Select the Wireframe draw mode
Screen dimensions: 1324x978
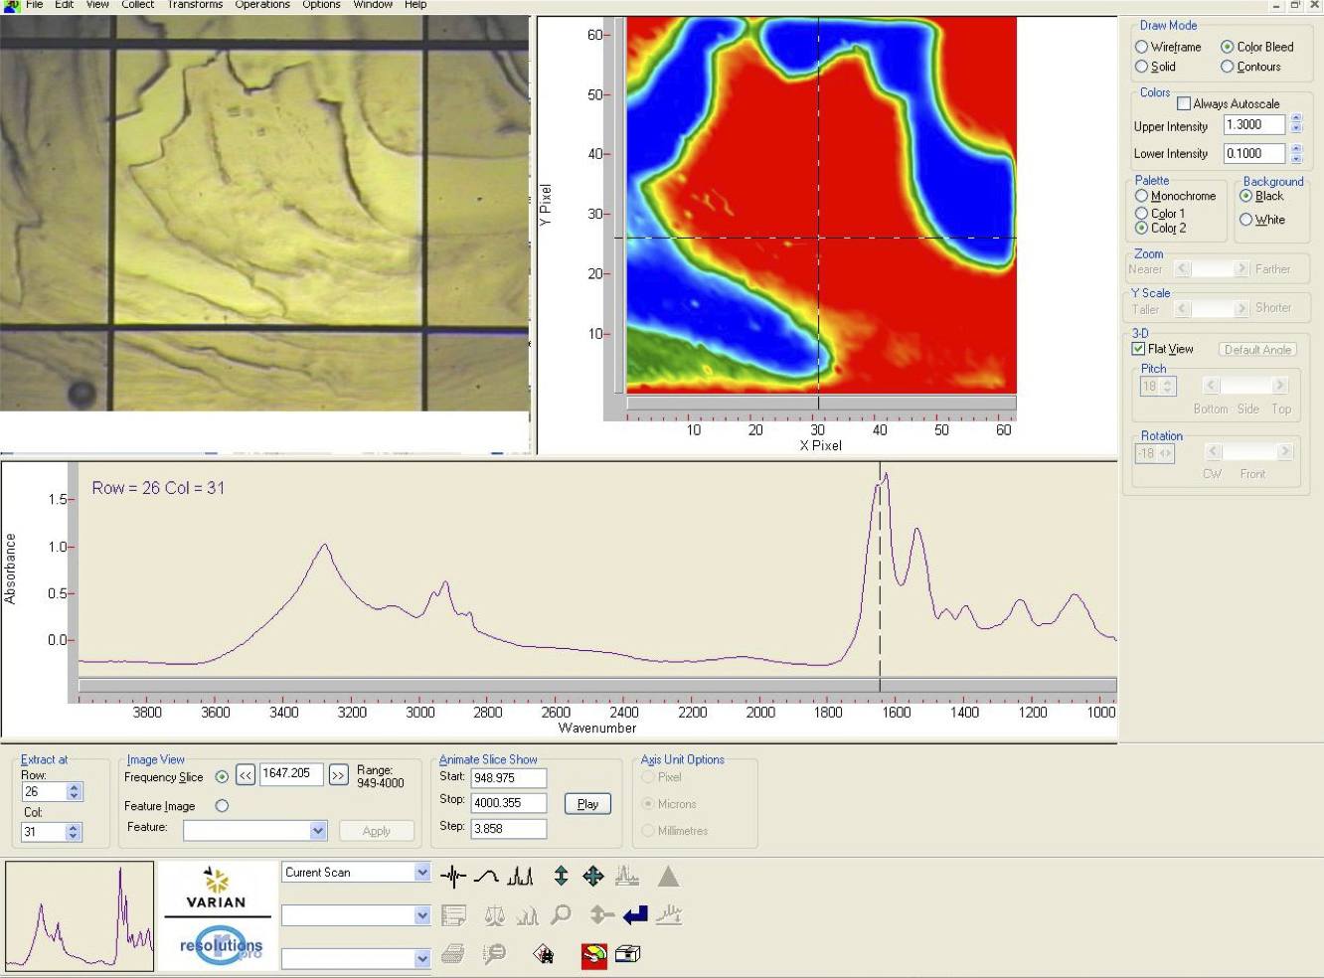click(x=1142, y=47)
